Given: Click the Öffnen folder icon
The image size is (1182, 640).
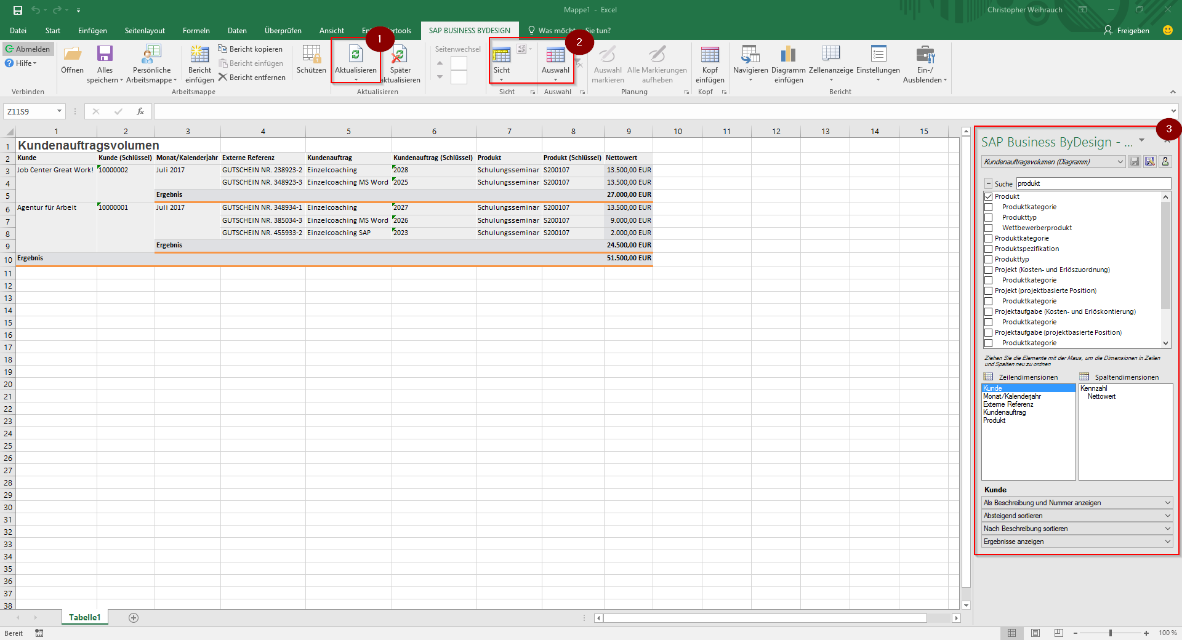Looking at the screenshot, I should click(72, 55).
